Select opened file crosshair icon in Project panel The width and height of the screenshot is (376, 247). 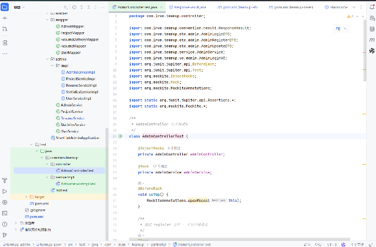click(75, 7)
